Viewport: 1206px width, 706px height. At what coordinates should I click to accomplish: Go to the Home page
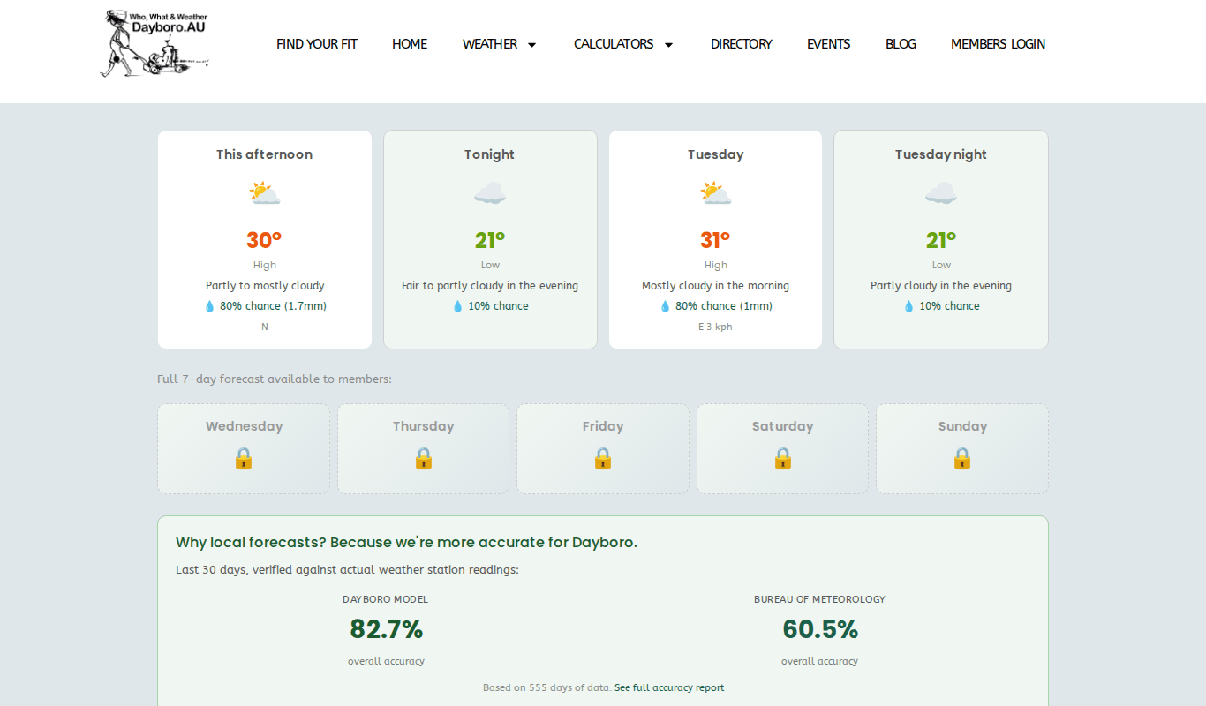(410, 44)
